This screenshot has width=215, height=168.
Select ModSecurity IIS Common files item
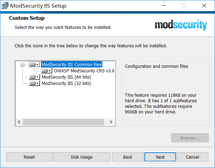tap(72, 64)
